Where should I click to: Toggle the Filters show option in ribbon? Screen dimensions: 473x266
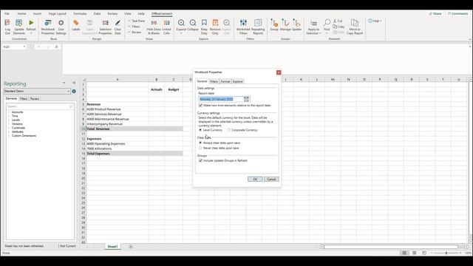coord(134,27)
